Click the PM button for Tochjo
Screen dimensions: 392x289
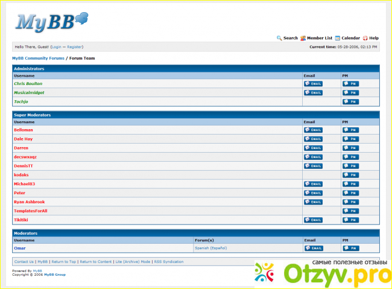[x=350, y=102]
